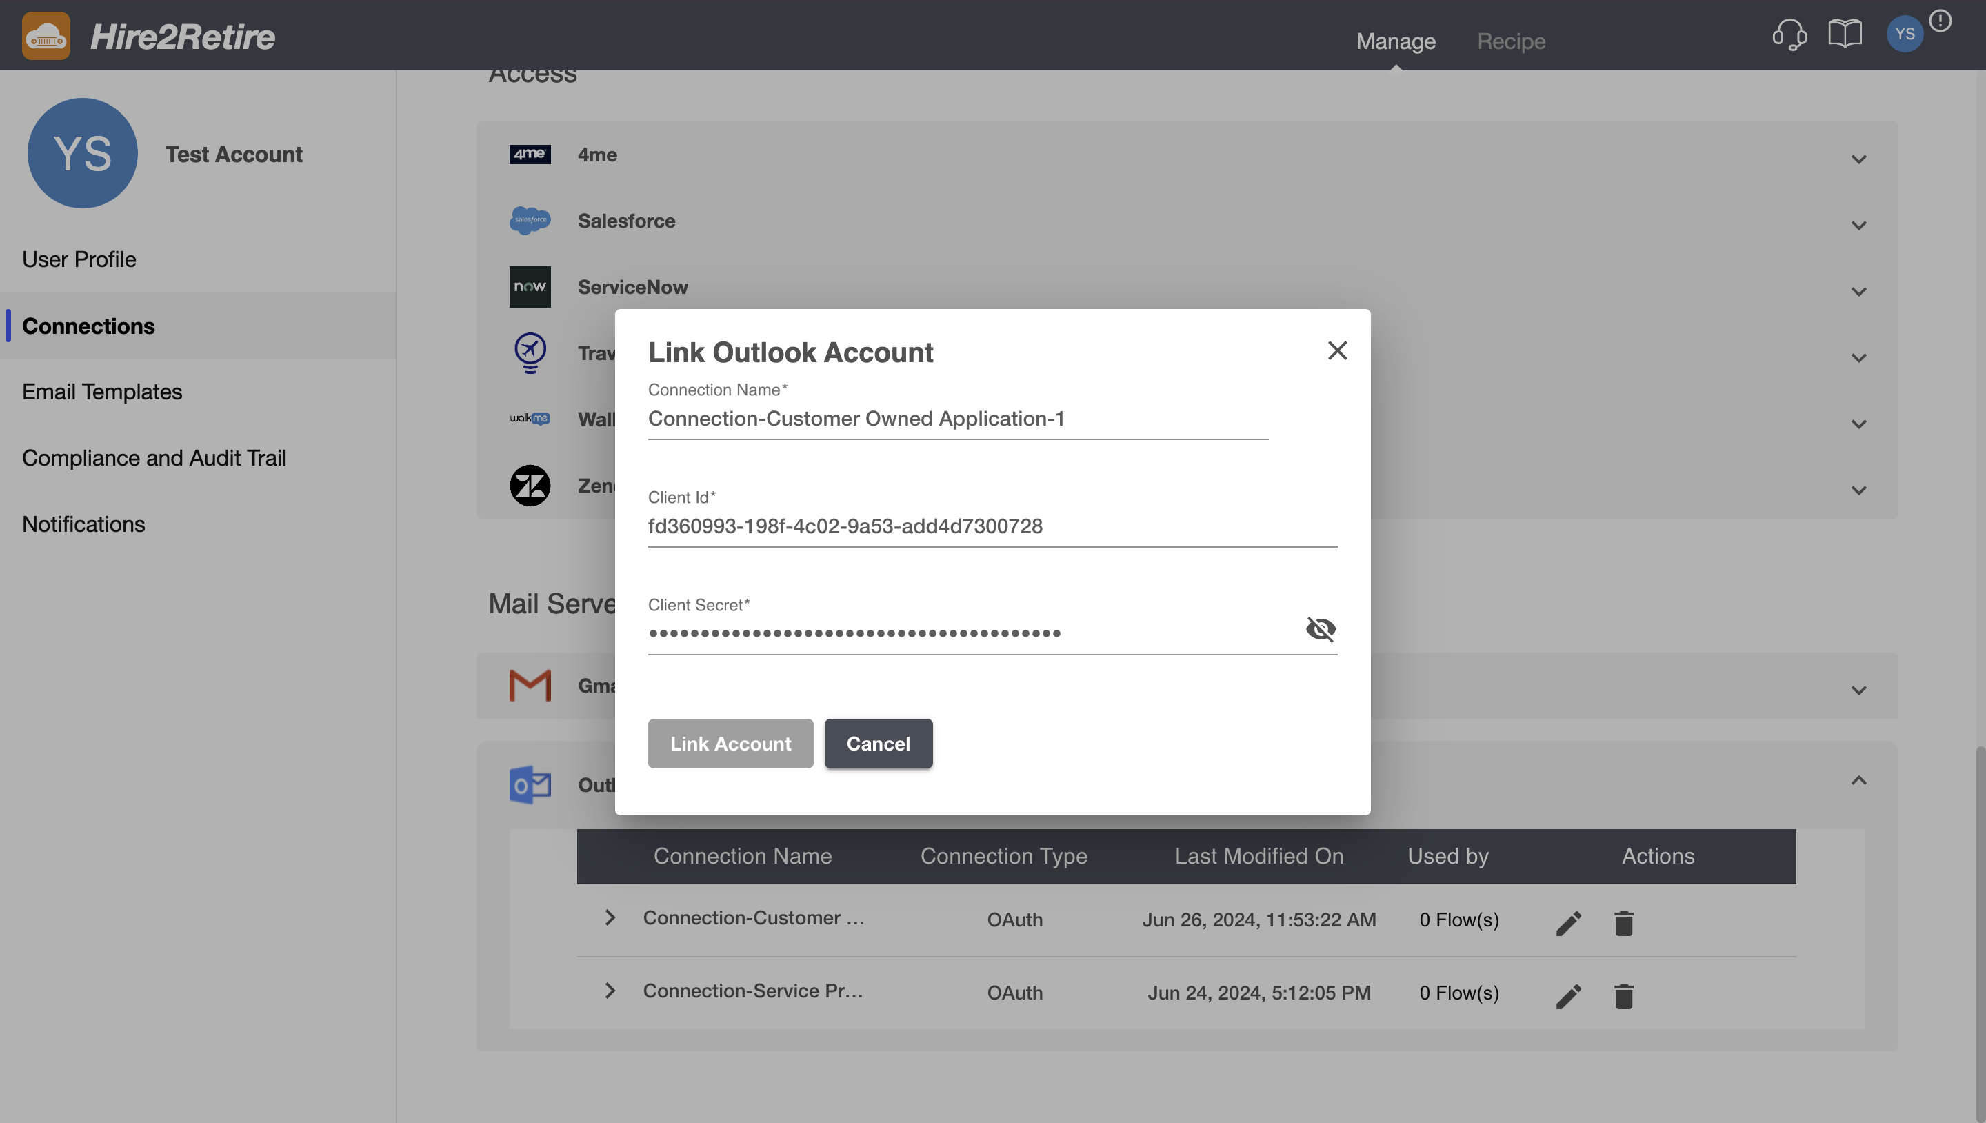1986x1123 pixels.
Task: Open Email Templates section in sidebar
Action: [x=102, y=392]
